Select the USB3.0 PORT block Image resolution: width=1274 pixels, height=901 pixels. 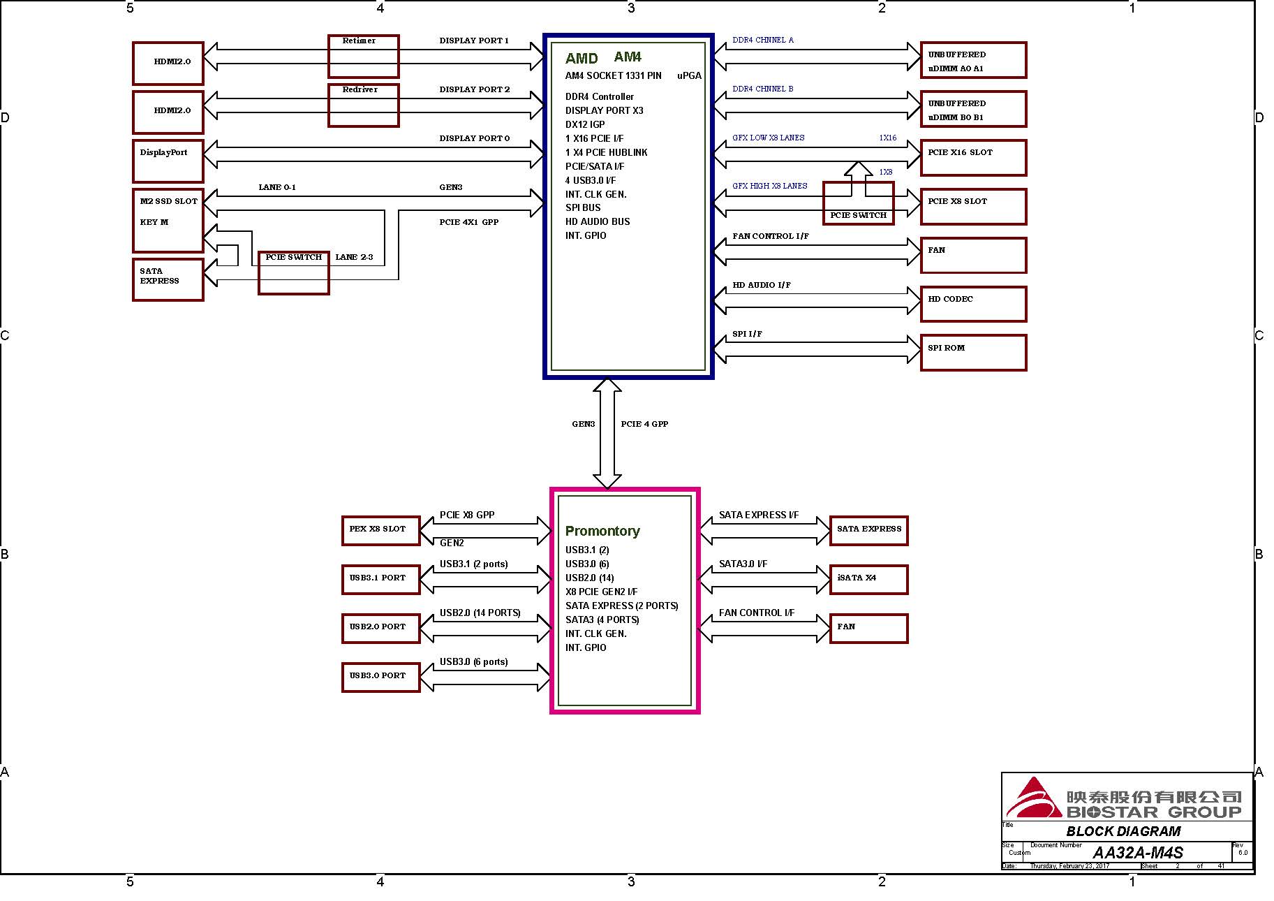point(380,677)
